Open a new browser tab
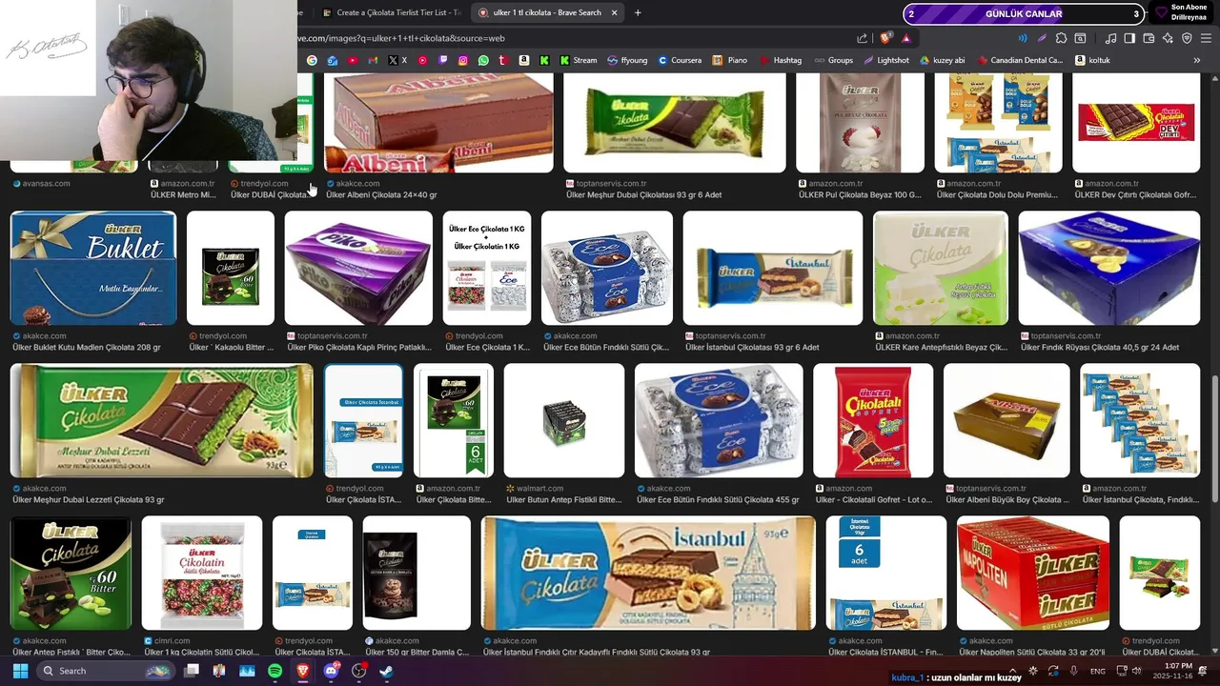 pos(638,12)
